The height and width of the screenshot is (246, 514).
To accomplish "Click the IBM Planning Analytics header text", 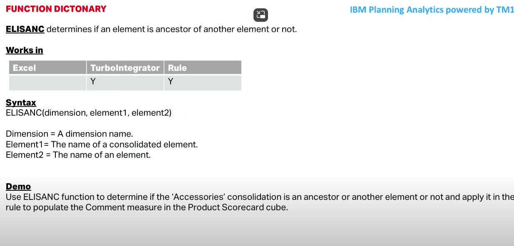I will point(432,10).
